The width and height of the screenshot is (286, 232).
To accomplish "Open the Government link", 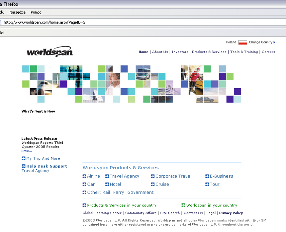I will pos(140,192).
